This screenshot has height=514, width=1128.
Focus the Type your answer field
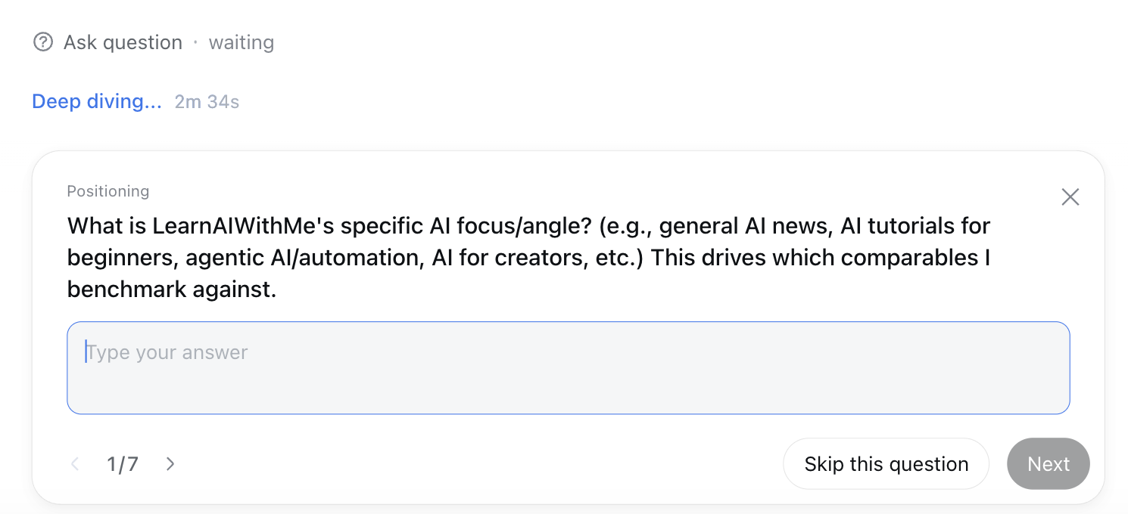(x=568, y=368)
